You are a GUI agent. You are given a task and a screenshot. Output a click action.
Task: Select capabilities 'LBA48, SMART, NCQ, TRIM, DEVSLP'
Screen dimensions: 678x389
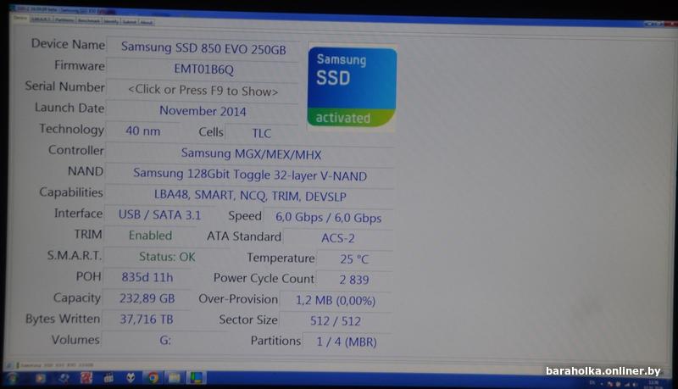tap(249, 196)
